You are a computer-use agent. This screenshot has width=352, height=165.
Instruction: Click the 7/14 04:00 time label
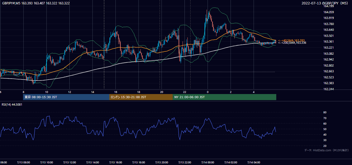(254, 162)
